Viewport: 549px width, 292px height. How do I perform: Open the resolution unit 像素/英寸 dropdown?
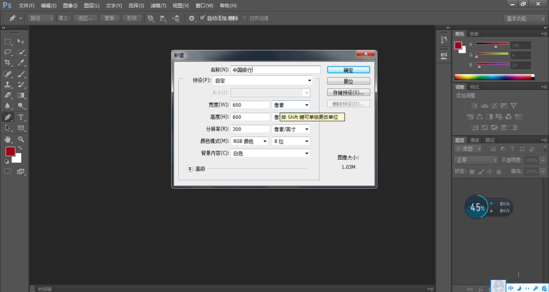[291, 129]
